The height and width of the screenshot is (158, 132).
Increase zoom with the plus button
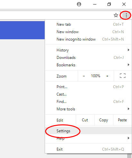click(x=107, y=76)
